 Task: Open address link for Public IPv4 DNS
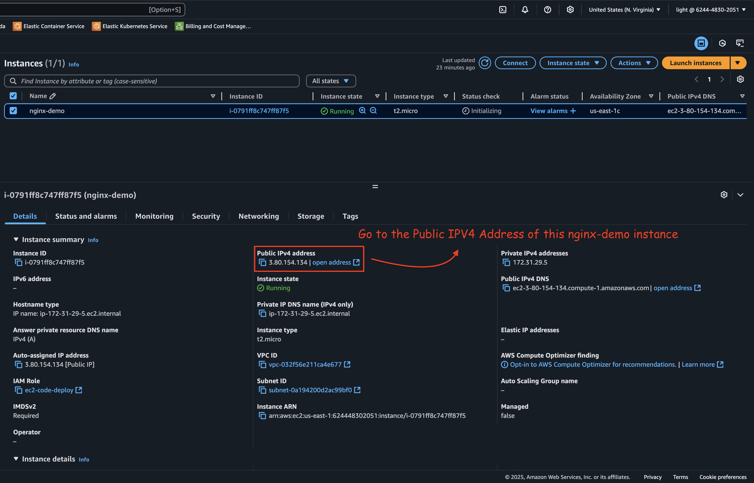tap(677, 288)
